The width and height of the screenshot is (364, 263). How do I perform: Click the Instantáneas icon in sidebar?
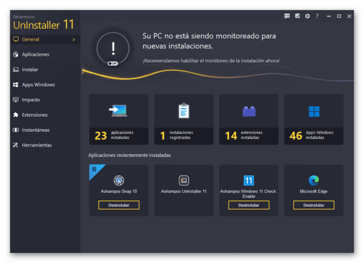point(16,130)
